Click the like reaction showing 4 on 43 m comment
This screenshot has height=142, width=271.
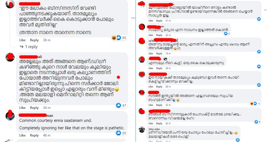coord(226,33)
